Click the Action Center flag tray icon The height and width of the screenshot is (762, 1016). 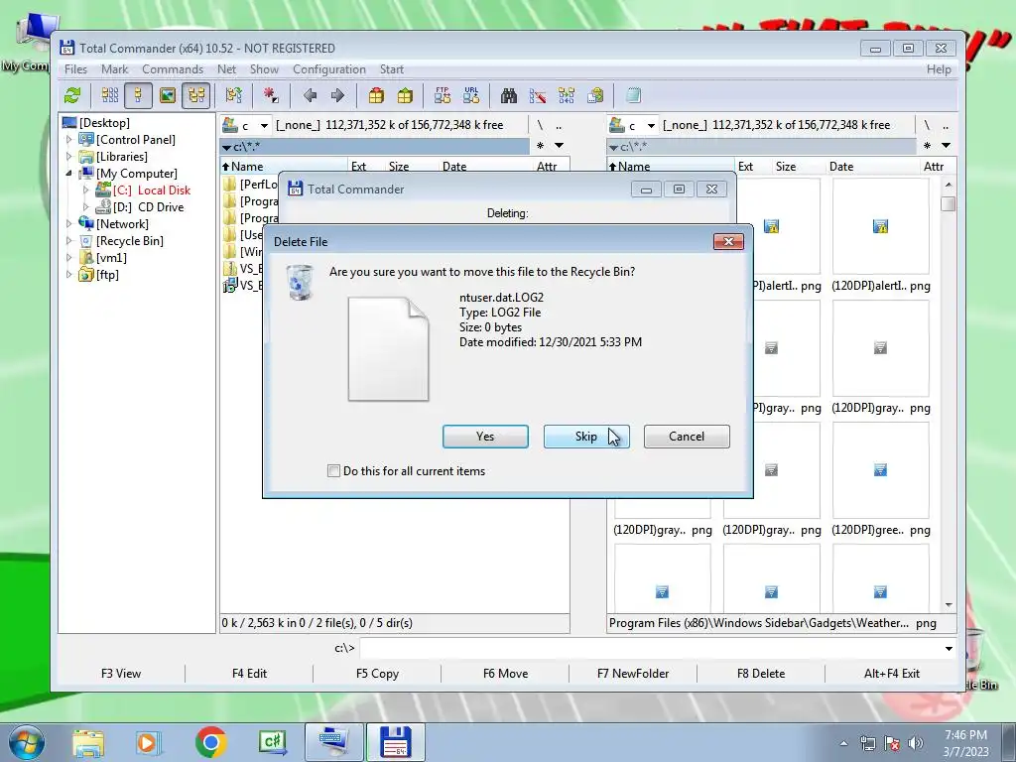[x=892, y=743]
